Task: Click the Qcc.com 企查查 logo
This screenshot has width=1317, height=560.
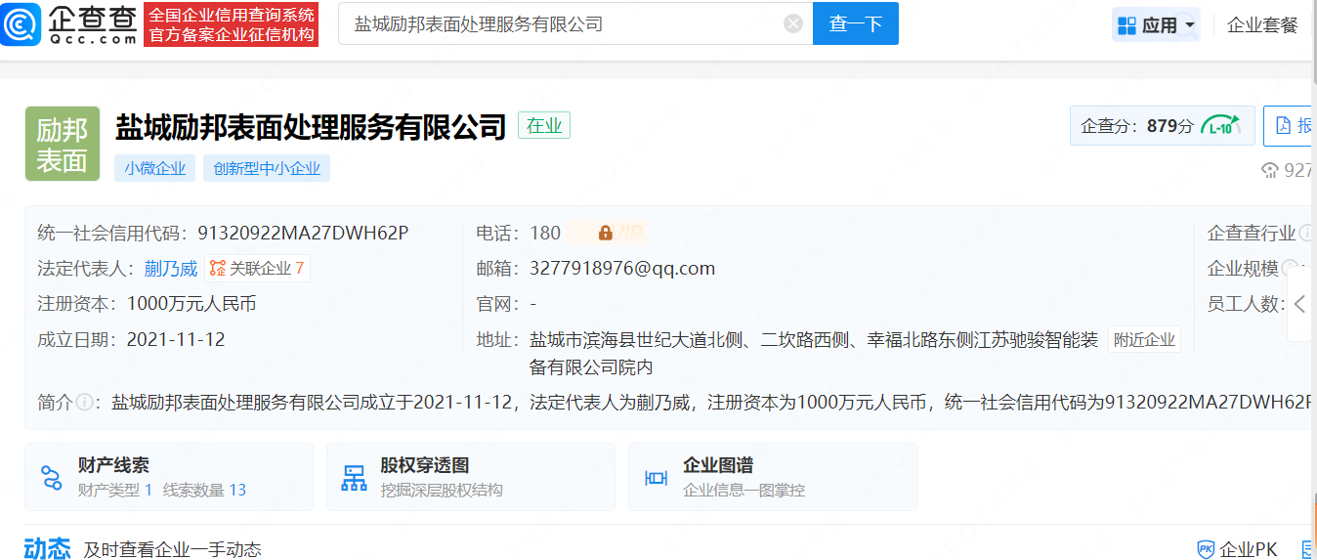Action: 70,23
